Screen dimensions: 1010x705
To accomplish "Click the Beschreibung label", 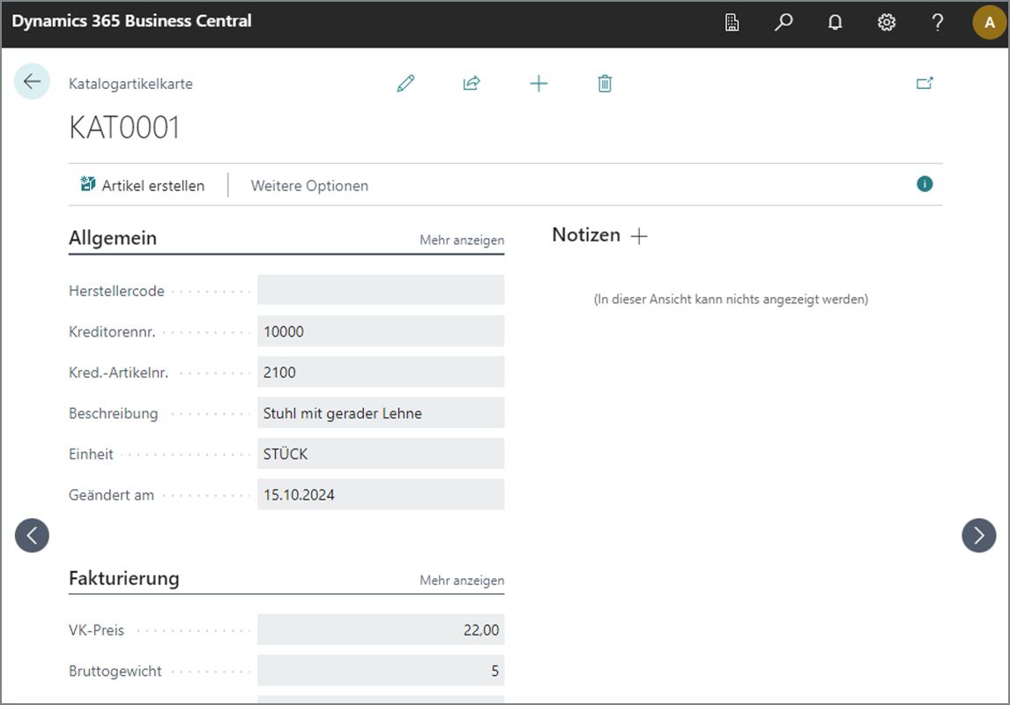I will pyautogui.click(x=114, y=414).
